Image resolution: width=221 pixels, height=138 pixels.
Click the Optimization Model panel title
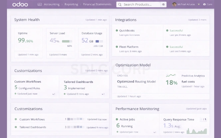click(133, 65)
